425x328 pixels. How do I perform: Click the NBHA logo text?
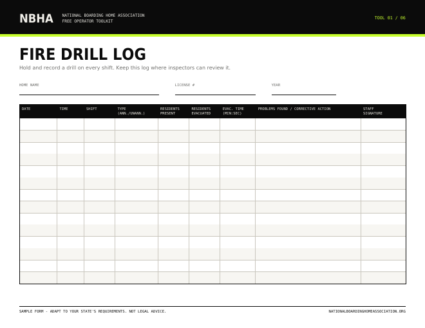pyautogui.click(x=36, y=19)
